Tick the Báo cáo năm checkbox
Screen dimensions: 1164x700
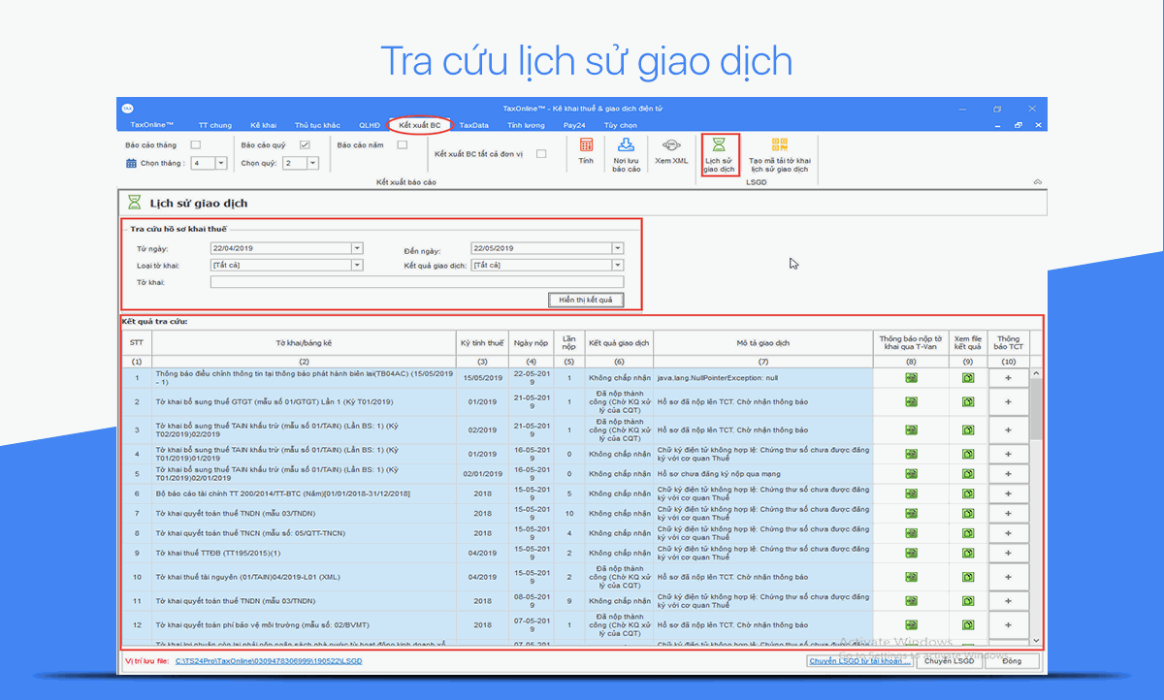(x=402, y=145)
